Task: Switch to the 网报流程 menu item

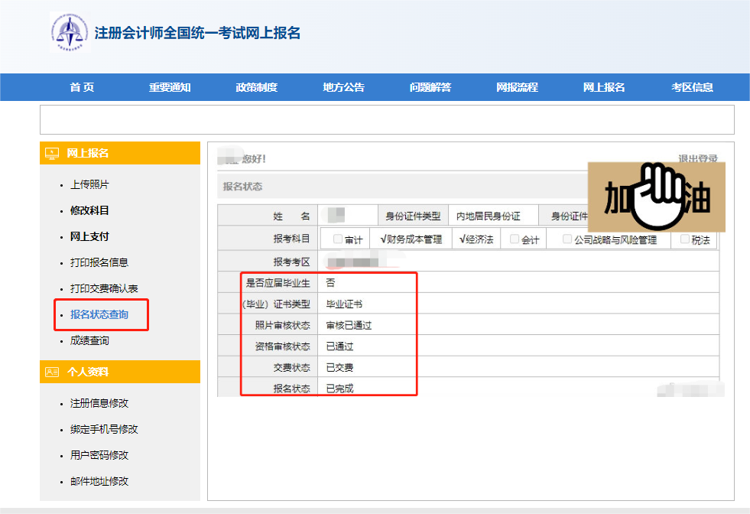Action: [518, 87]
